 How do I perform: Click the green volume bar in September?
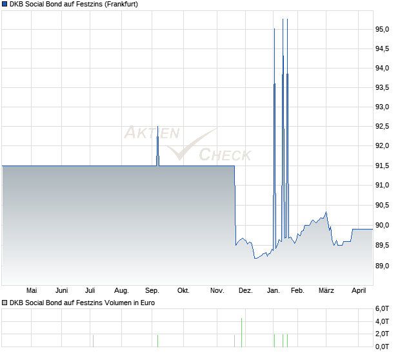tap(157, 341)
